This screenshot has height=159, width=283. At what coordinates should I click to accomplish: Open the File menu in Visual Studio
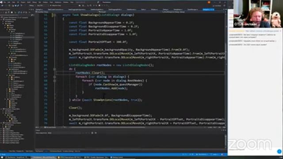pos(5,2)
